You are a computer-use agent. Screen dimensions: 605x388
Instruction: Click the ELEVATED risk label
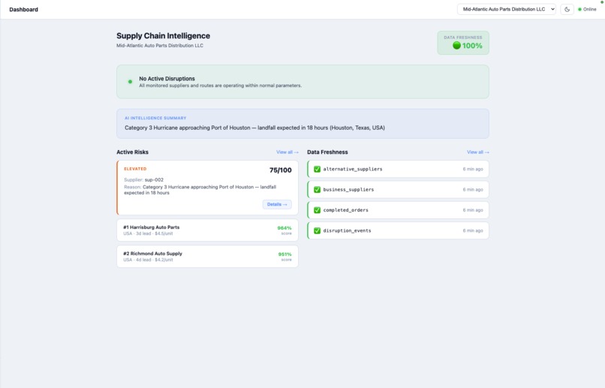click(135, 169)
